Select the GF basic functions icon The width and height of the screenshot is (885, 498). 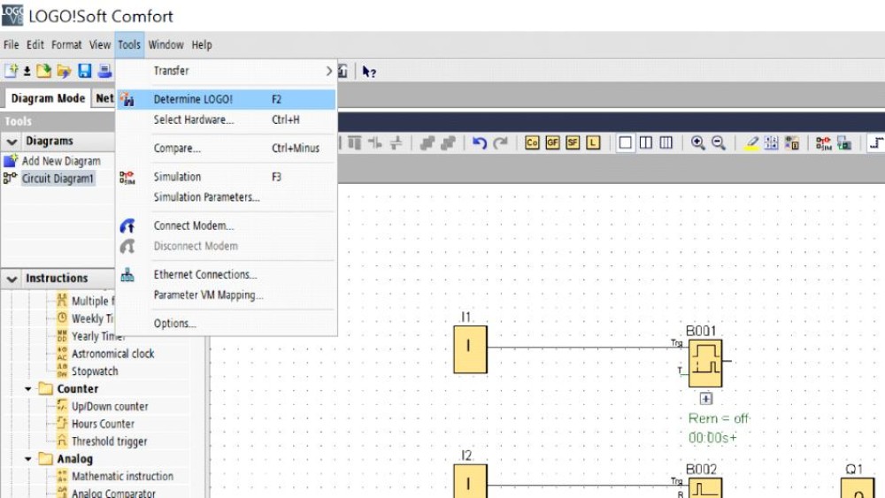click(552, 142)
